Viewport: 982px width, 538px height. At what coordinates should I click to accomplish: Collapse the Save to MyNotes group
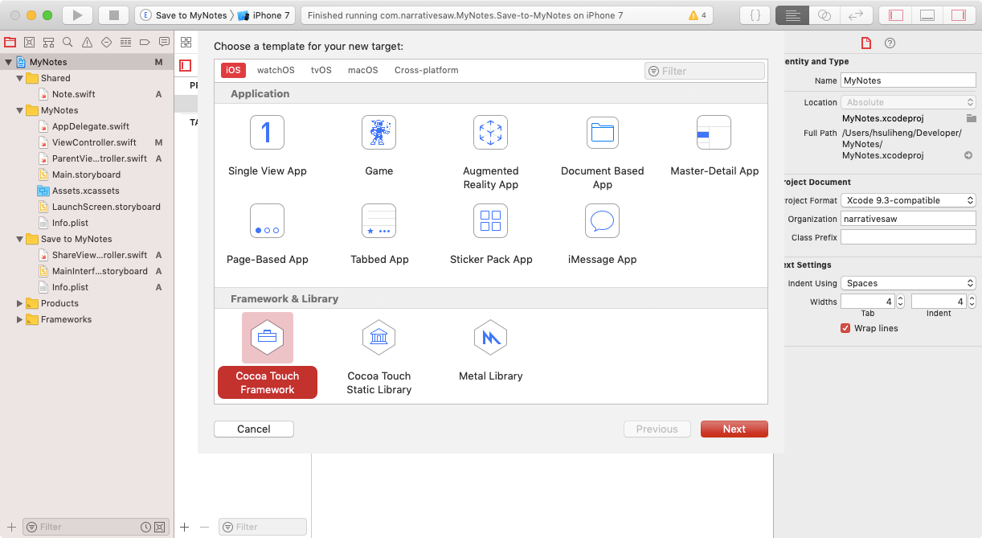20,239
